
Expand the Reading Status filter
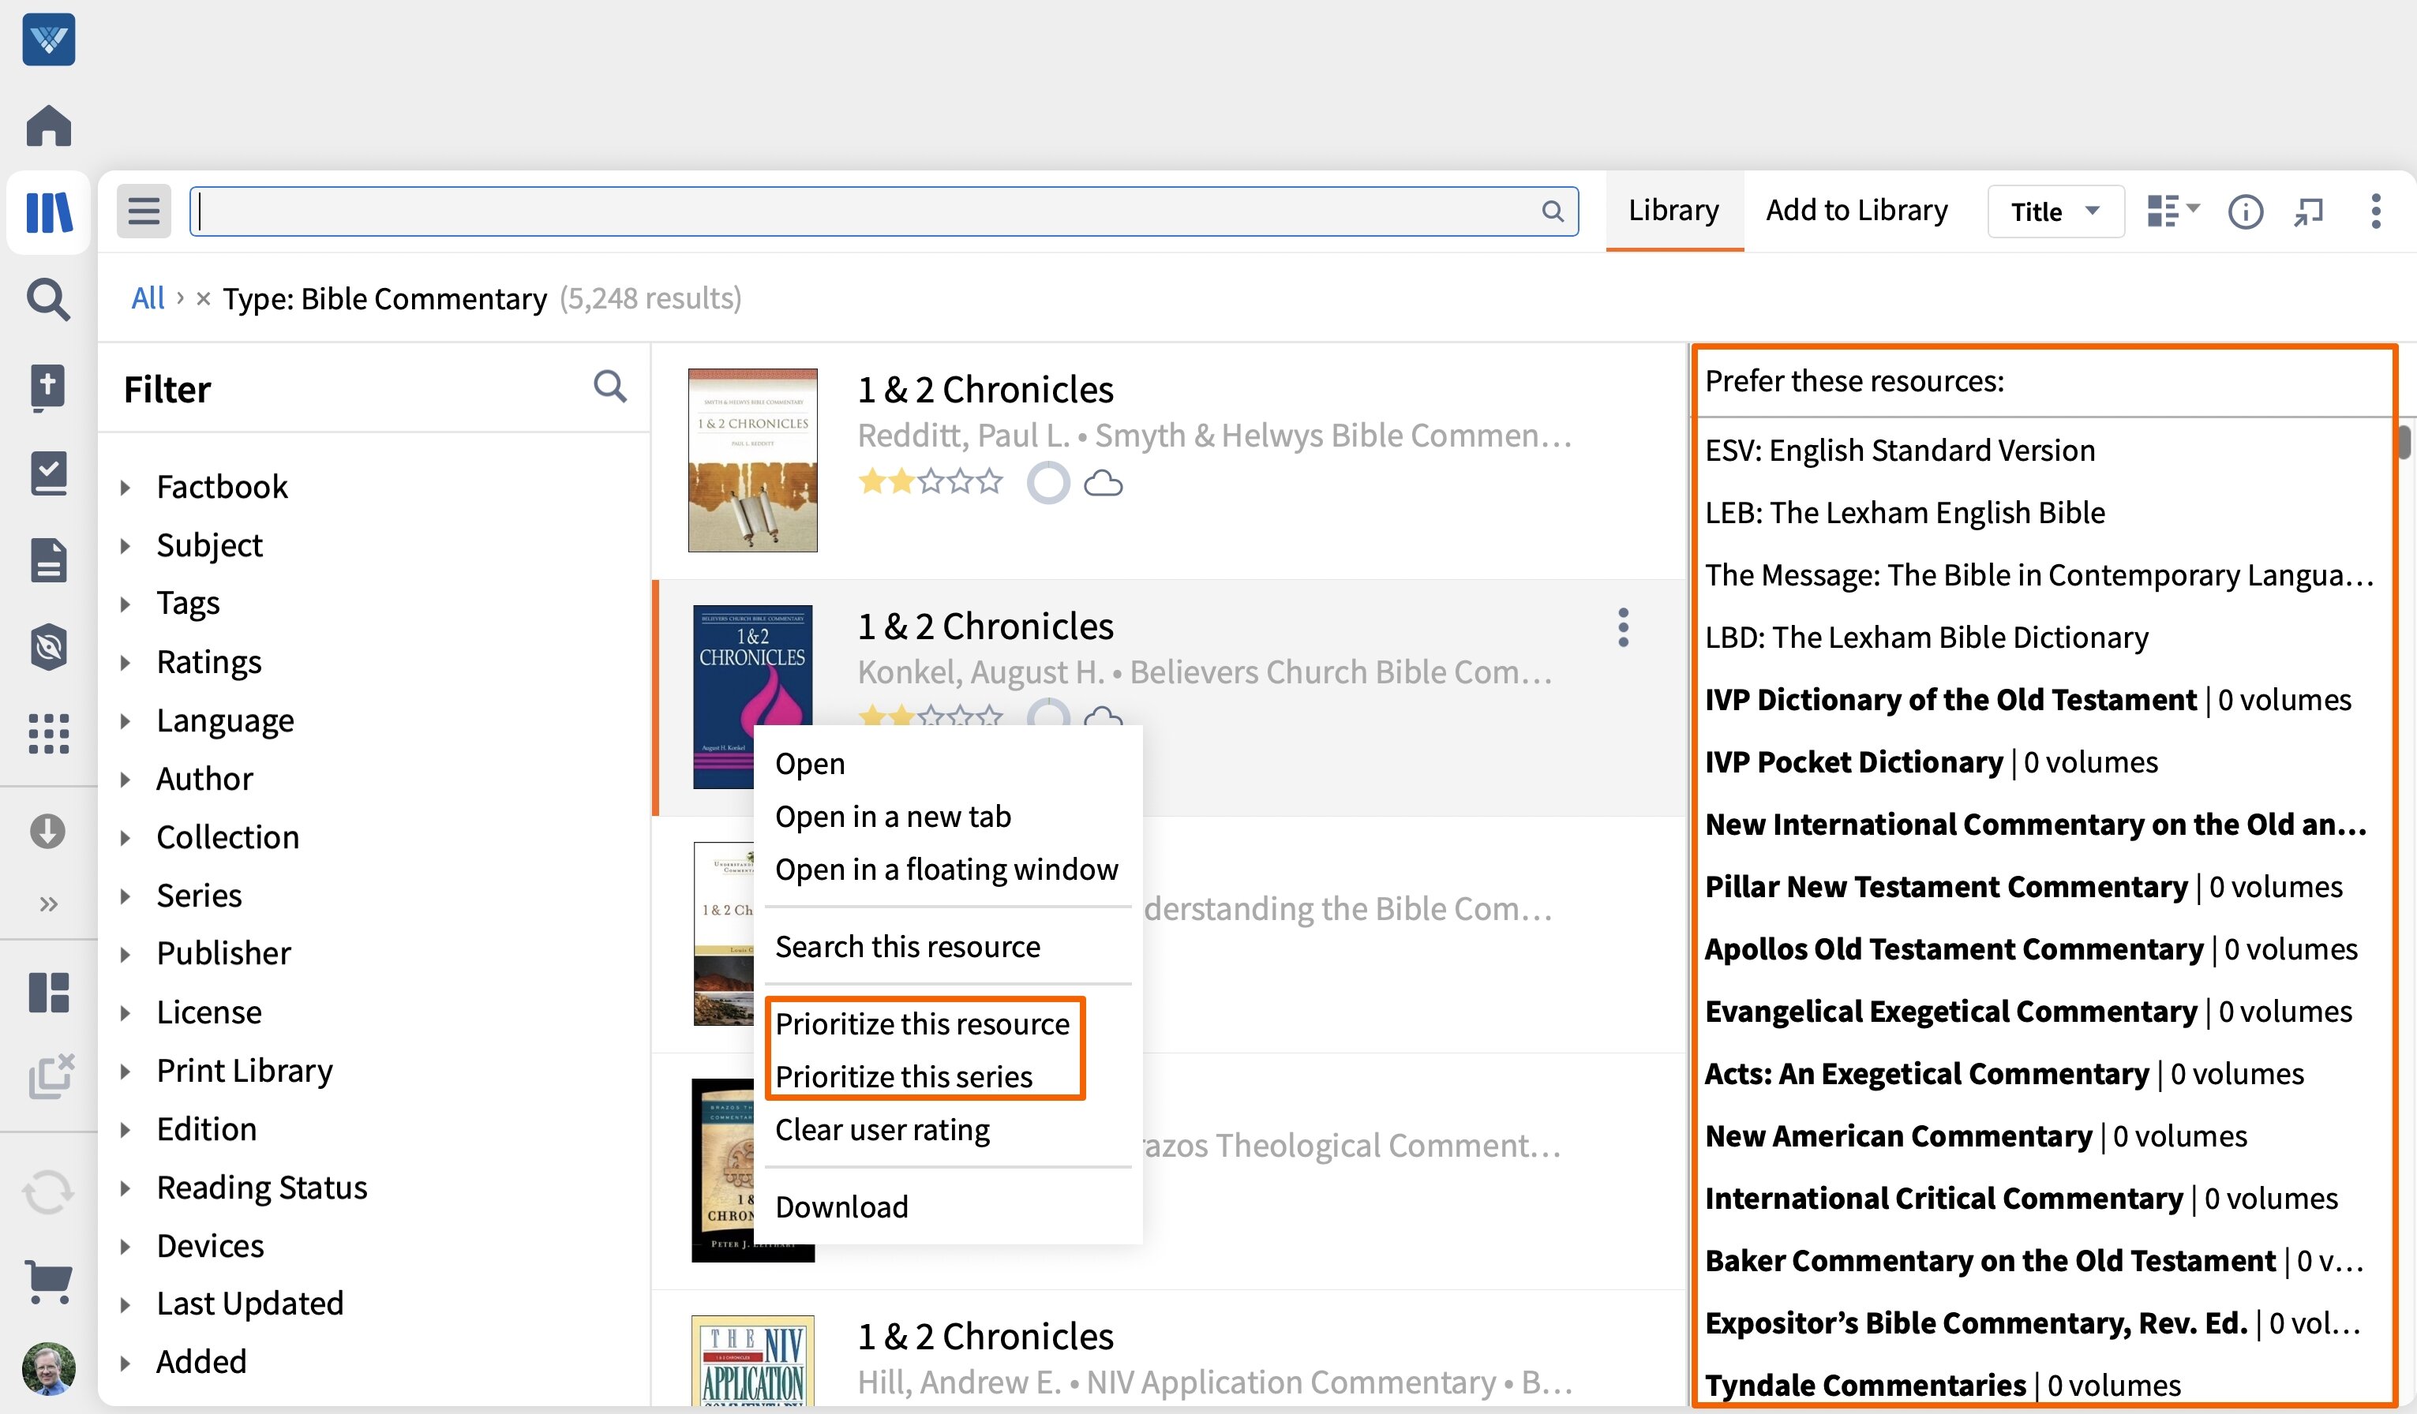(x=126, y=1188)
